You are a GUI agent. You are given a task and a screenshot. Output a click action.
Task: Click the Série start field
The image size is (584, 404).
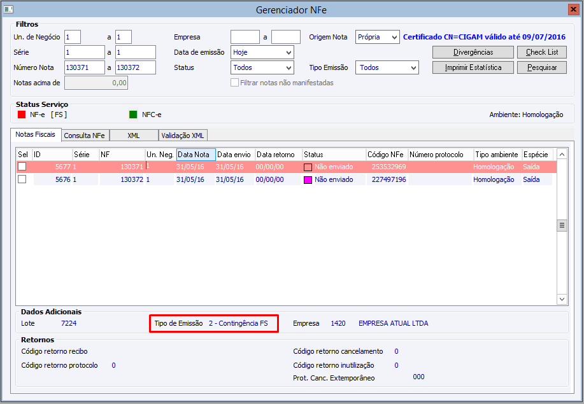[85, 52]
